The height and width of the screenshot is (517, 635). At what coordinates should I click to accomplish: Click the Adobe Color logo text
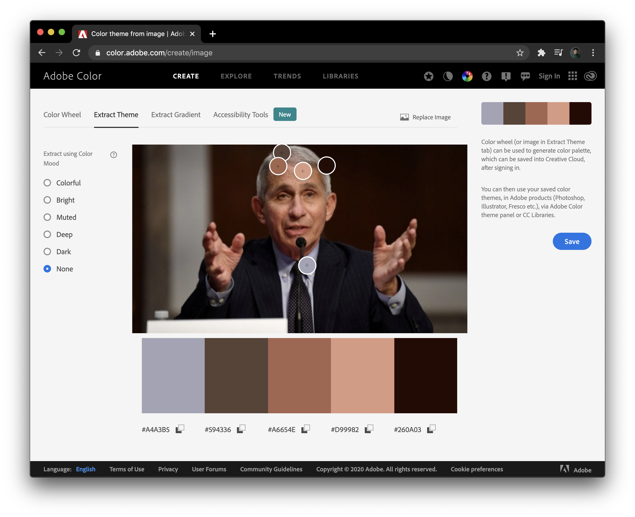click(72, 76)
